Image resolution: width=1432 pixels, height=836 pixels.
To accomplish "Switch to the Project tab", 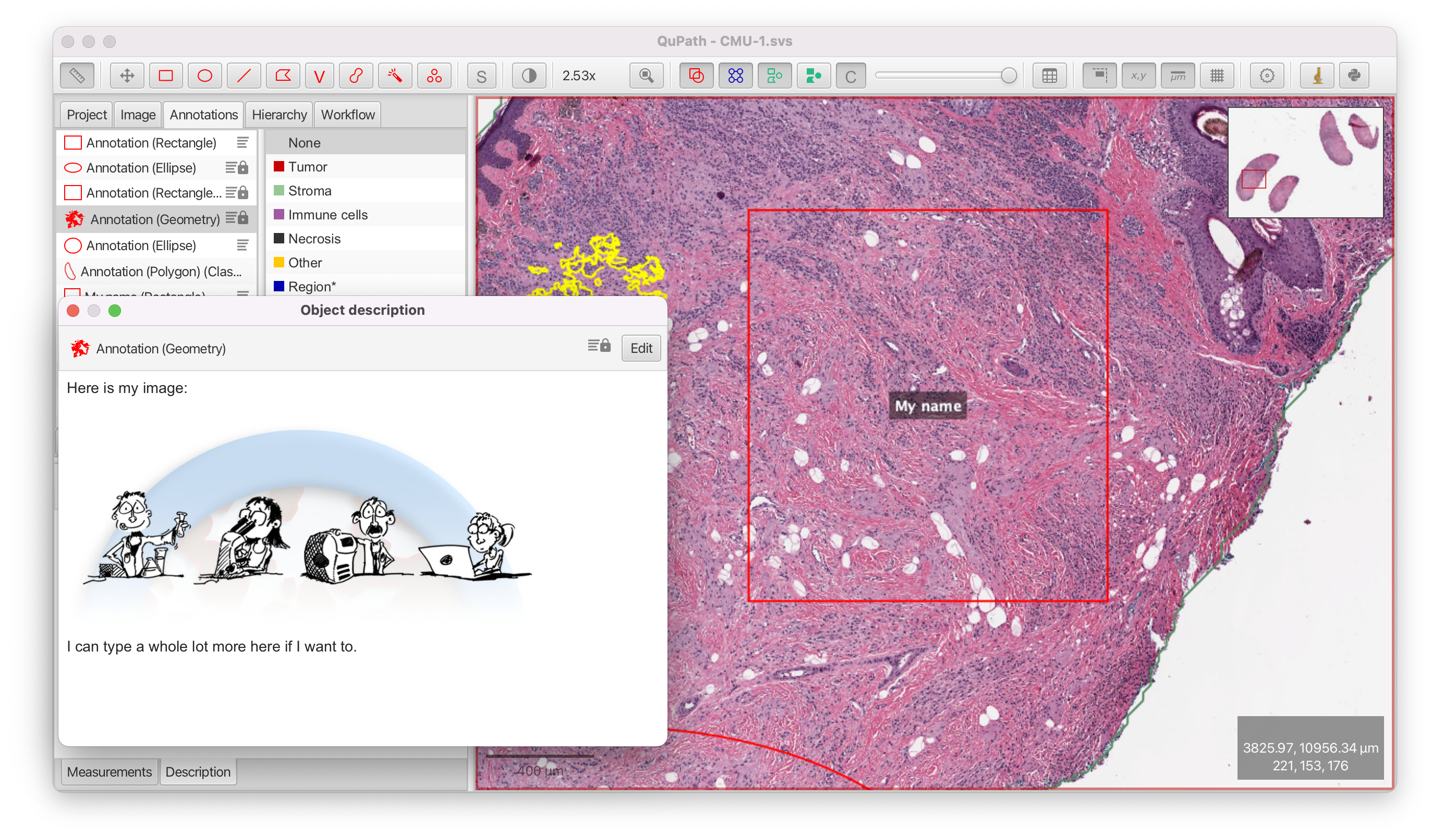I will (x=87, y=115).
